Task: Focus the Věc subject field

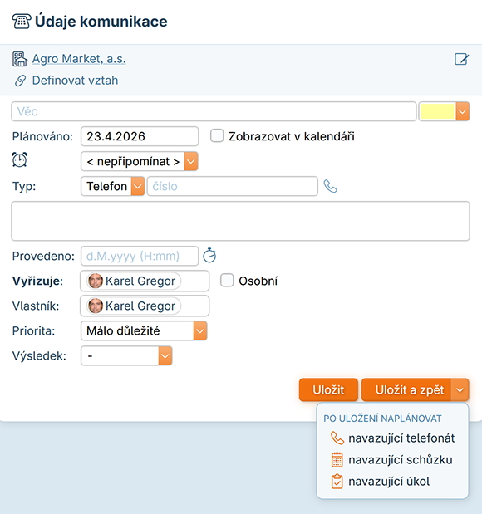Action: coord(214,111)
